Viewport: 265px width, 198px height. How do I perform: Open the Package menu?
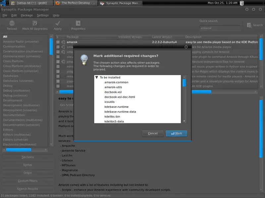coord(27,15)
